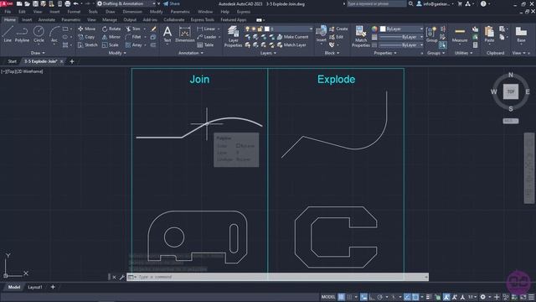This screenshot has height=302, width=536.
Task: Click the Undo arrow
Action: pos(76,3)
